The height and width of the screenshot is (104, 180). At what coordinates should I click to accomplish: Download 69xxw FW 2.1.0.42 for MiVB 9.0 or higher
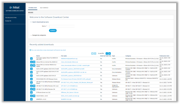(x=31, y=66)
